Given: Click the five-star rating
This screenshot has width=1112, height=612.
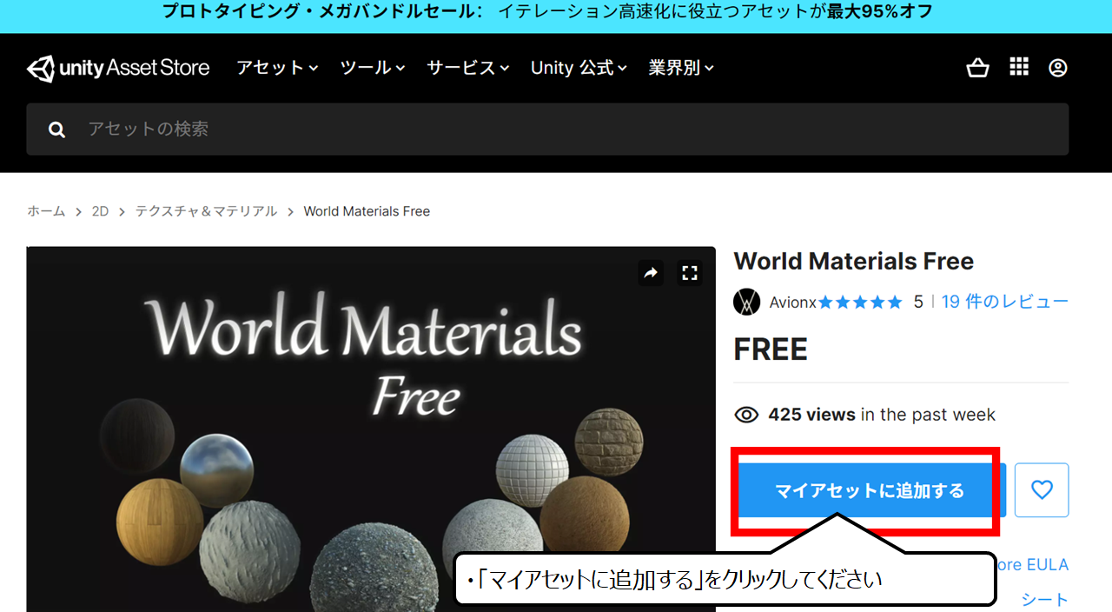Looking at the screenshot, I should click(860, 302).
